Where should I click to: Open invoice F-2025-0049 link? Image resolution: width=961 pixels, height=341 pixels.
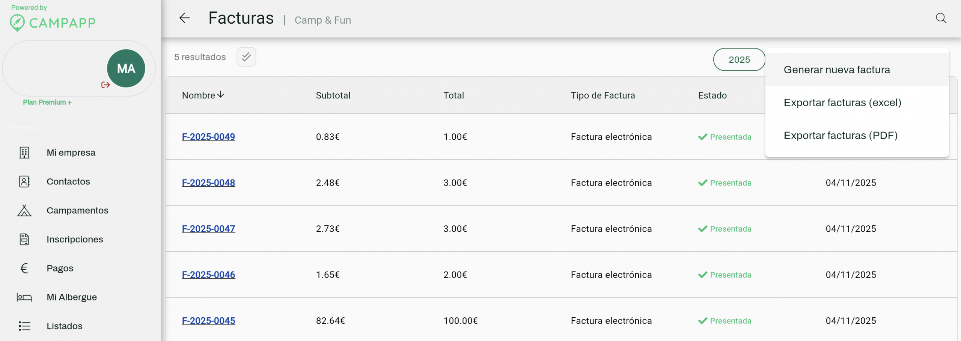pos(208,137)
